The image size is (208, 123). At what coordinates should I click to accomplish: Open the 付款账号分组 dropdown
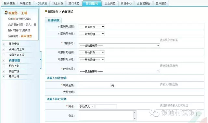point(92,34)
